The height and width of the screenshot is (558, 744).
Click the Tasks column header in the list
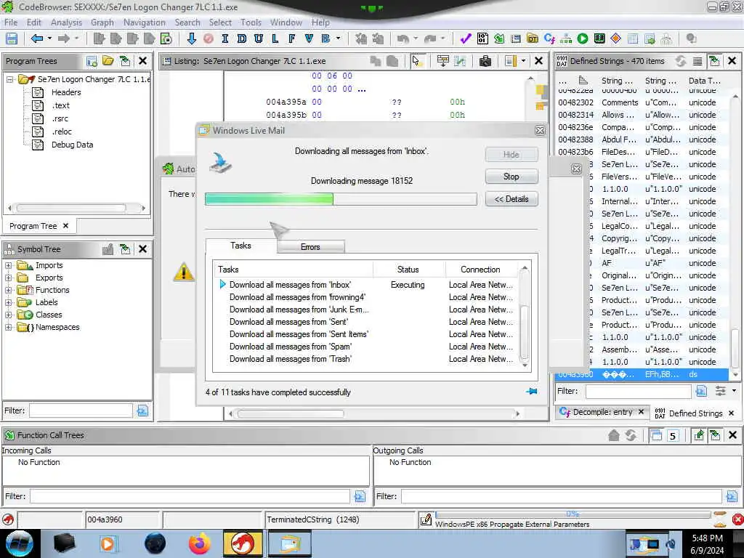tap(293, 270)
